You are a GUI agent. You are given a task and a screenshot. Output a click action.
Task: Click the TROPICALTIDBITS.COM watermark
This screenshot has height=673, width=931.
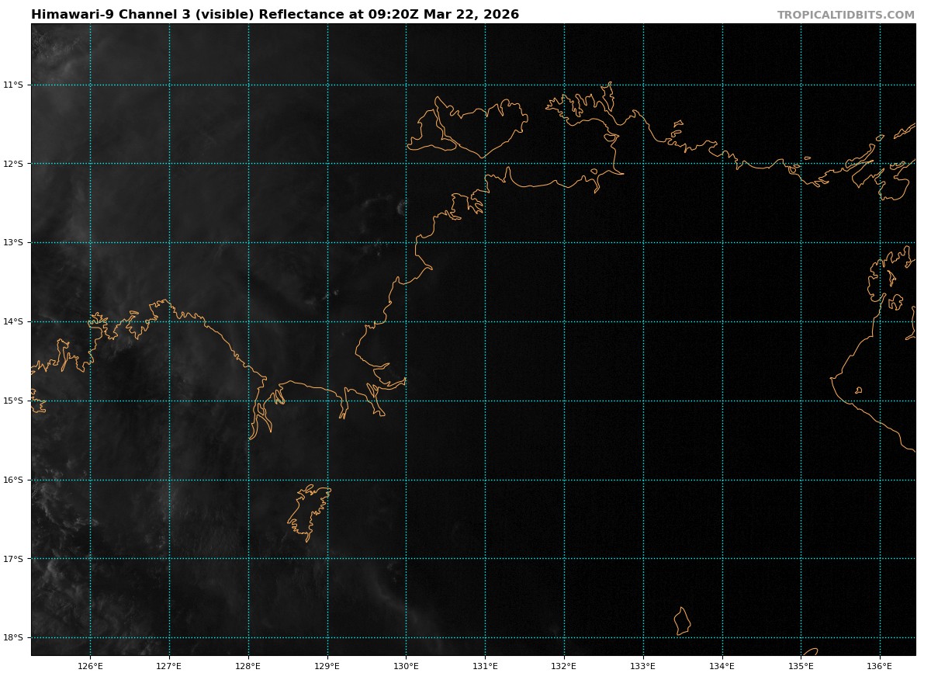point(846,15)
